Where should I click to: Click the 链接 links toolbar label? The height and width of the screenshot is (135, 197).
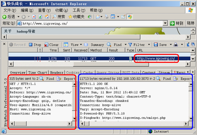[191, 23]
